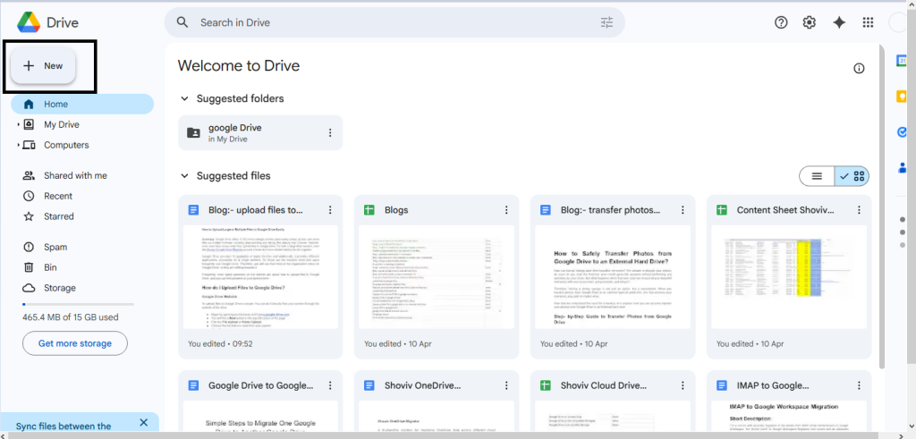Switch to list layout view
The image size is (916, 439).
tap(817, 176)
